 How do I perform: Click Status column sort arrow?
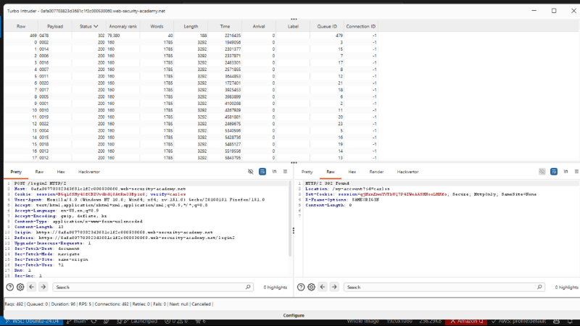coord(96,26)
